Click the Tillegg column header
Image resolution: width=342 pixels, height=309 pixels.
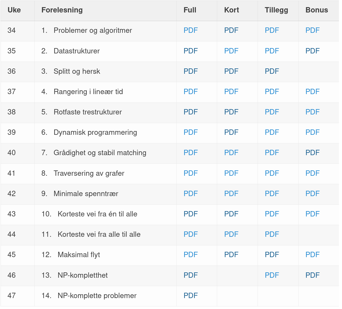pyautogui.click(x=276, y=10)
